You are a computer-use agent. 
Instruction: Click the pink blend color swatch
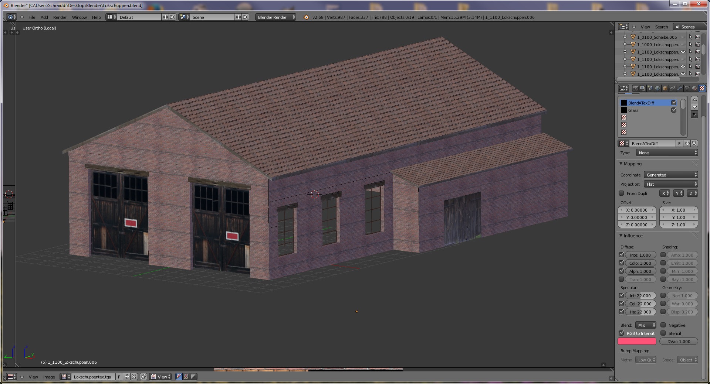pyautogui.click(x=637, y=342)
